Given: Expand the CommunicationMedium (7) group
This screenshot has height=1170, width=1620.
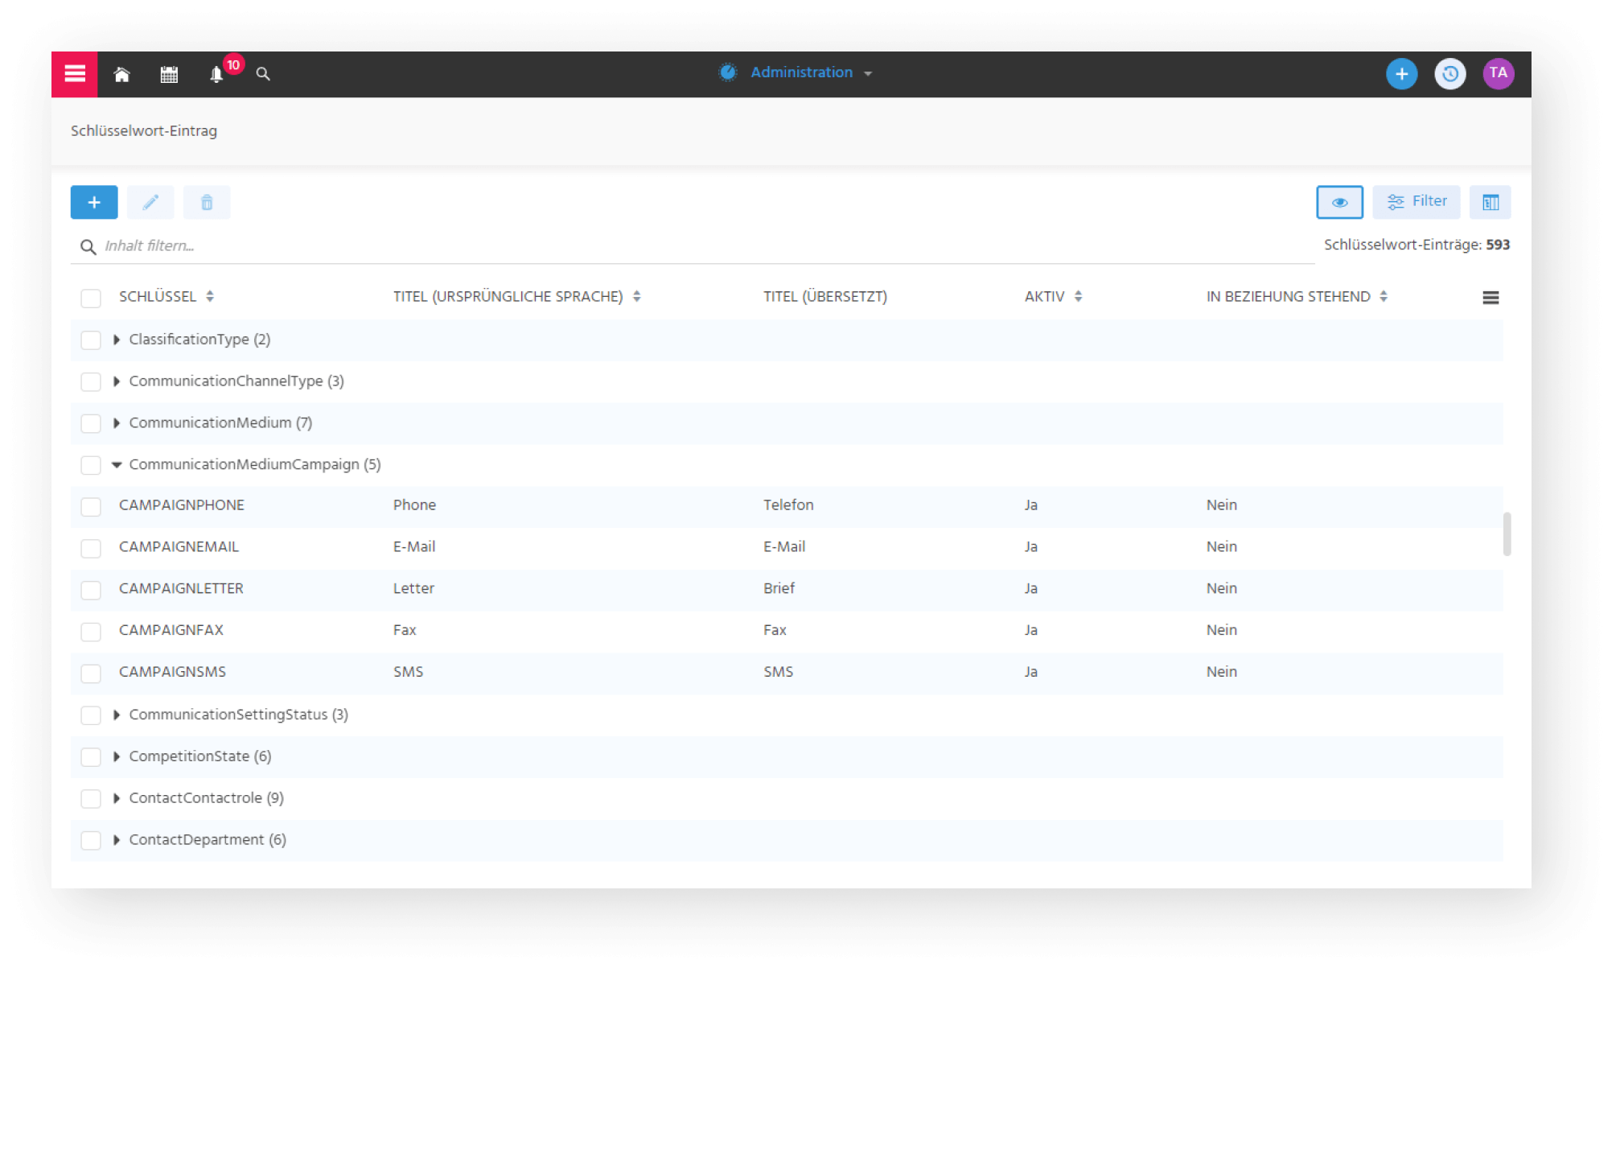Looking at the screenshot, I should point(117,423).
